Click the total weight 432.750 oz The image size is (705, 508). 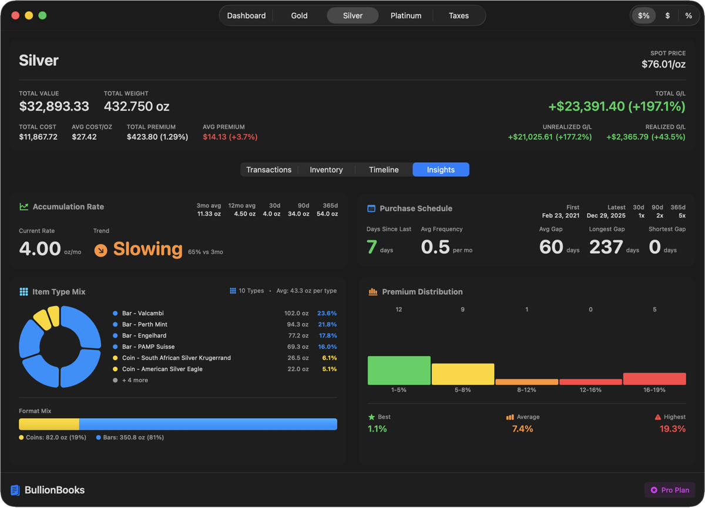click(x=136, y=106)
